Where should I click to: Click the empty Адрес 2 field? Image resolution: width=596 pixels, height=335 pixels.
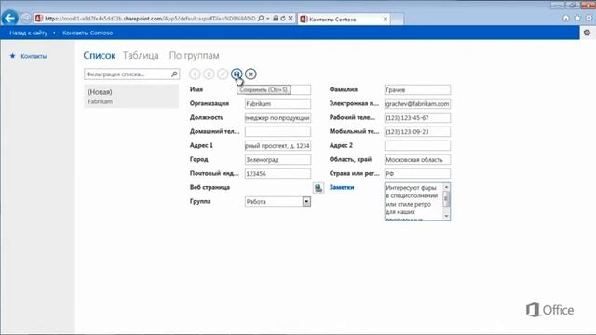tap(417, 145)
